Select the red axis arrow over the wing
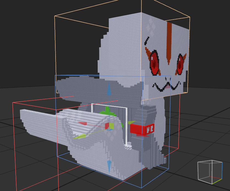 [82, 123]
